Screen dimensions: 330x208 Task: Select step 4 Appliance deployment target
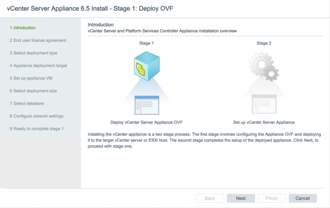point(38,65)
